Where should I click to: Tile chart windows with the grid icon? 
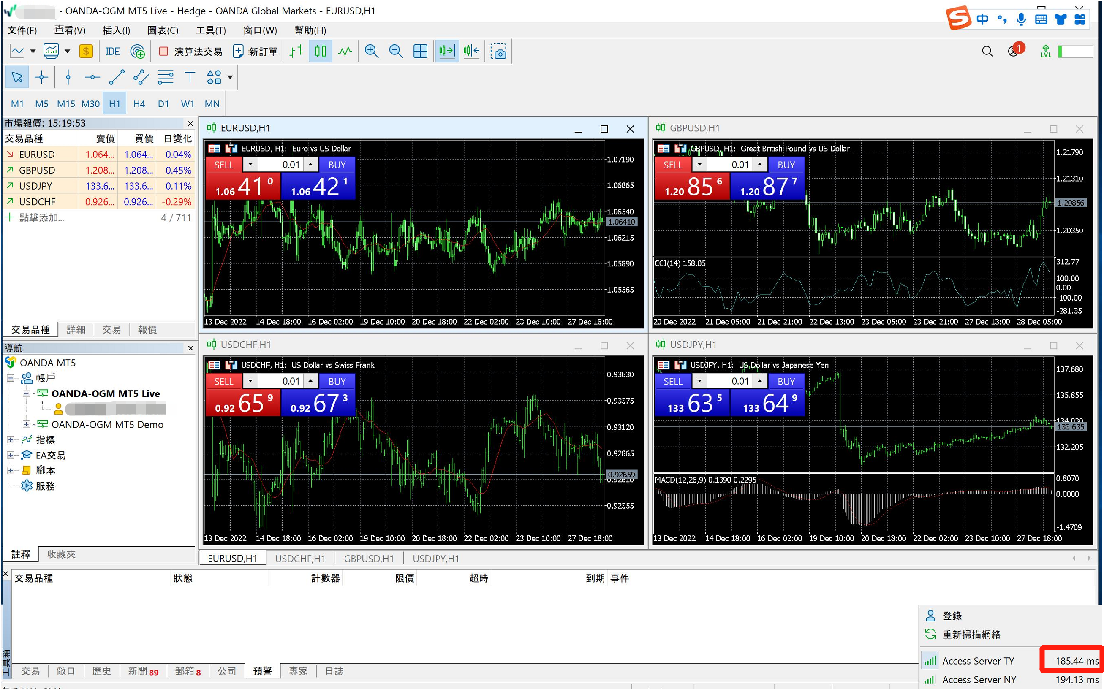point(420,51)
